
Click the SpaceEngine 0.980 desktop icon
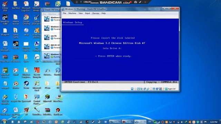[x=5, y=20]
